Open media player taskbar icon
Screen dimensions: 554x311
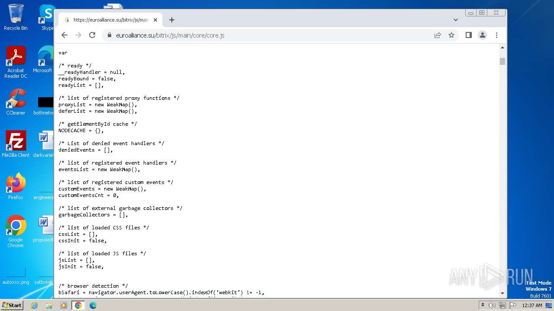coord(64,305)
